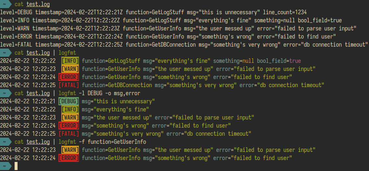Click the WARN badge in the last command output
The image size is (369, 171).
70,150
